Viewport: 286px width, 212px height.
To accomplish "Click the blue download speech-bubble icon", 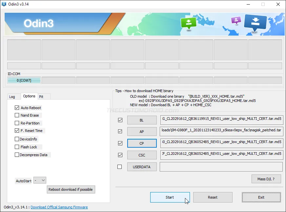I will pyautogui.click(x=255, y=23).
